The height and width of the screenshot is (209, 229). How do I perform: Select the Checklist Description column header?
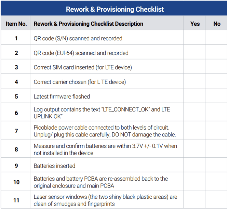[89, 24]
